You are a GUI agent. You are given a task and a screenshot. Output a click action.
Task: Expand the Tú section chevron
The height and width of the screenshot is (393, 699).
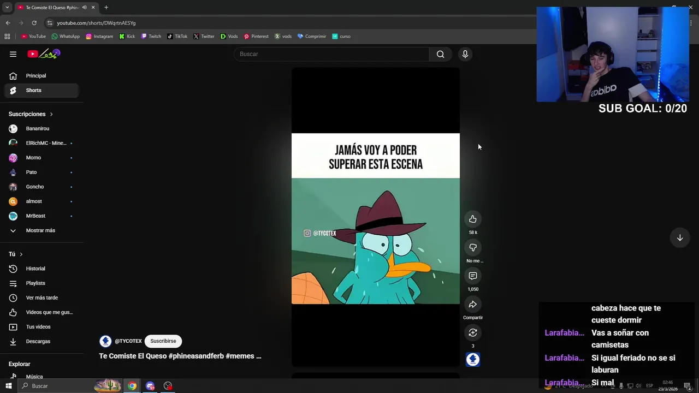point(21,254)
